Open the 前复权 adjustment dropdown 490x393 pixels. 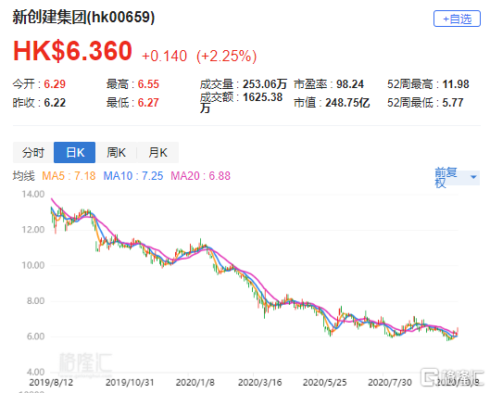coord(457,177)
